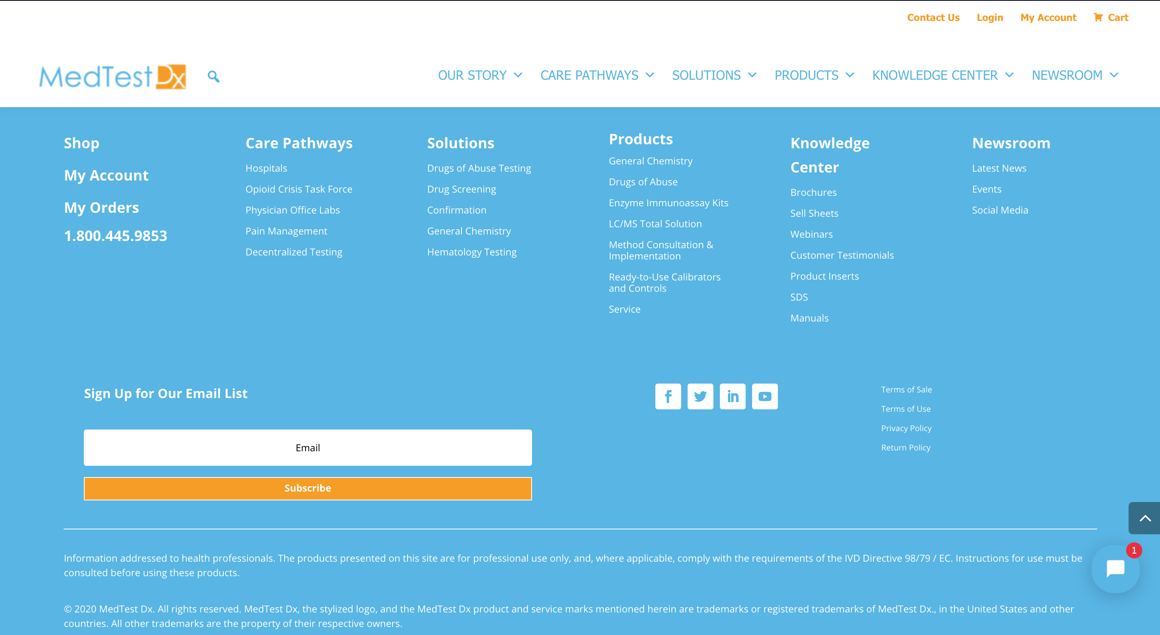Open the YouTube social icon
This screenshot has width=1160, height=635.
click(765, 396)
